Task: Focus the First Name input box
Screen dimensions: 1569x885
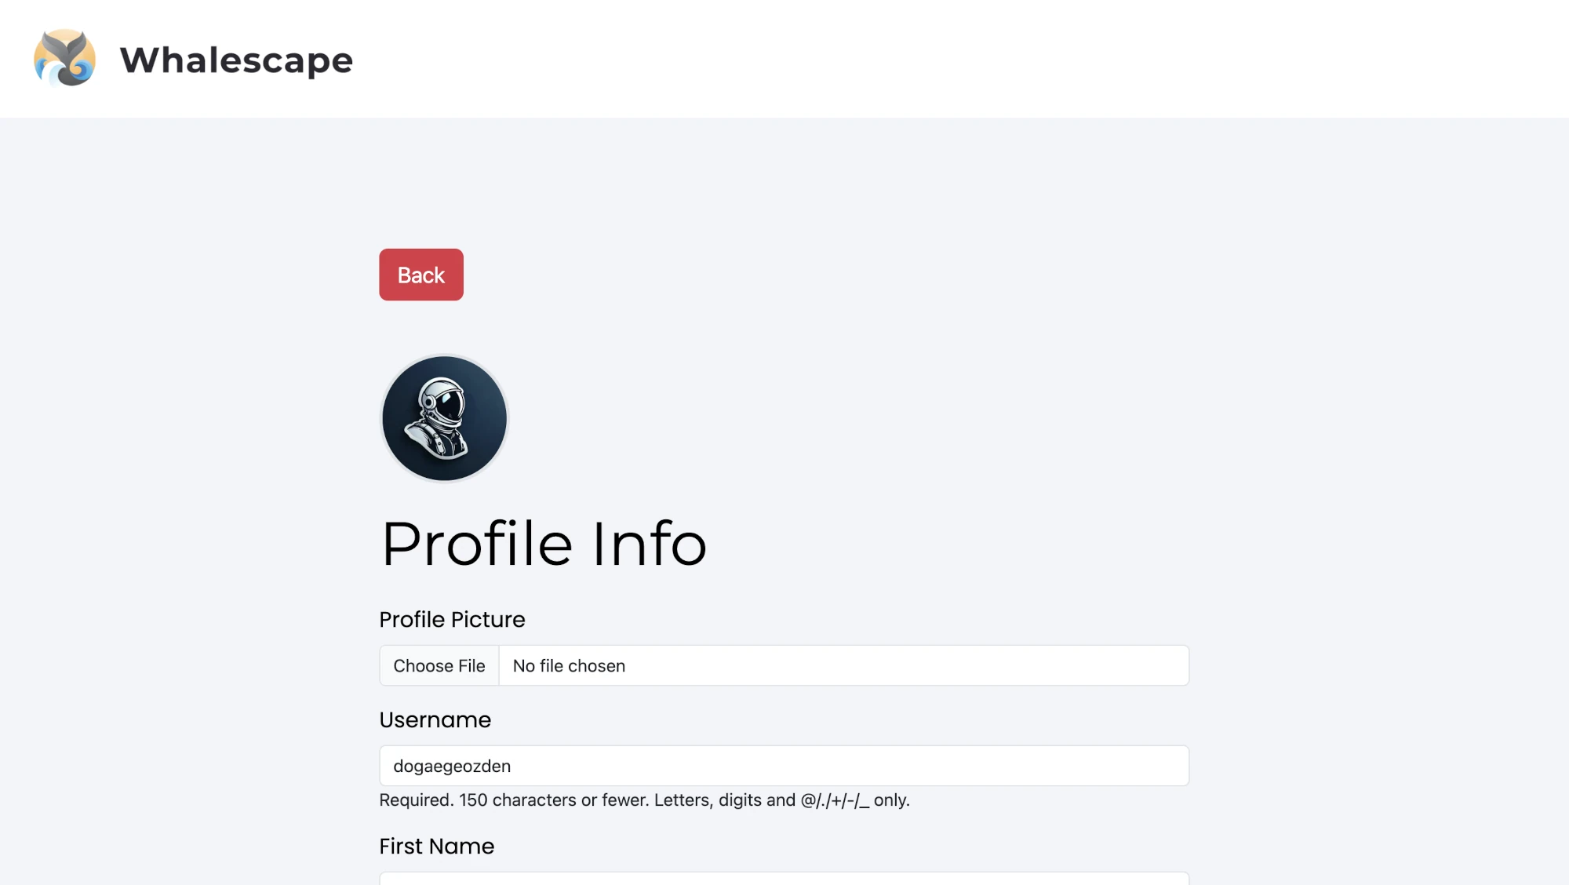Action: click(784, 879)
